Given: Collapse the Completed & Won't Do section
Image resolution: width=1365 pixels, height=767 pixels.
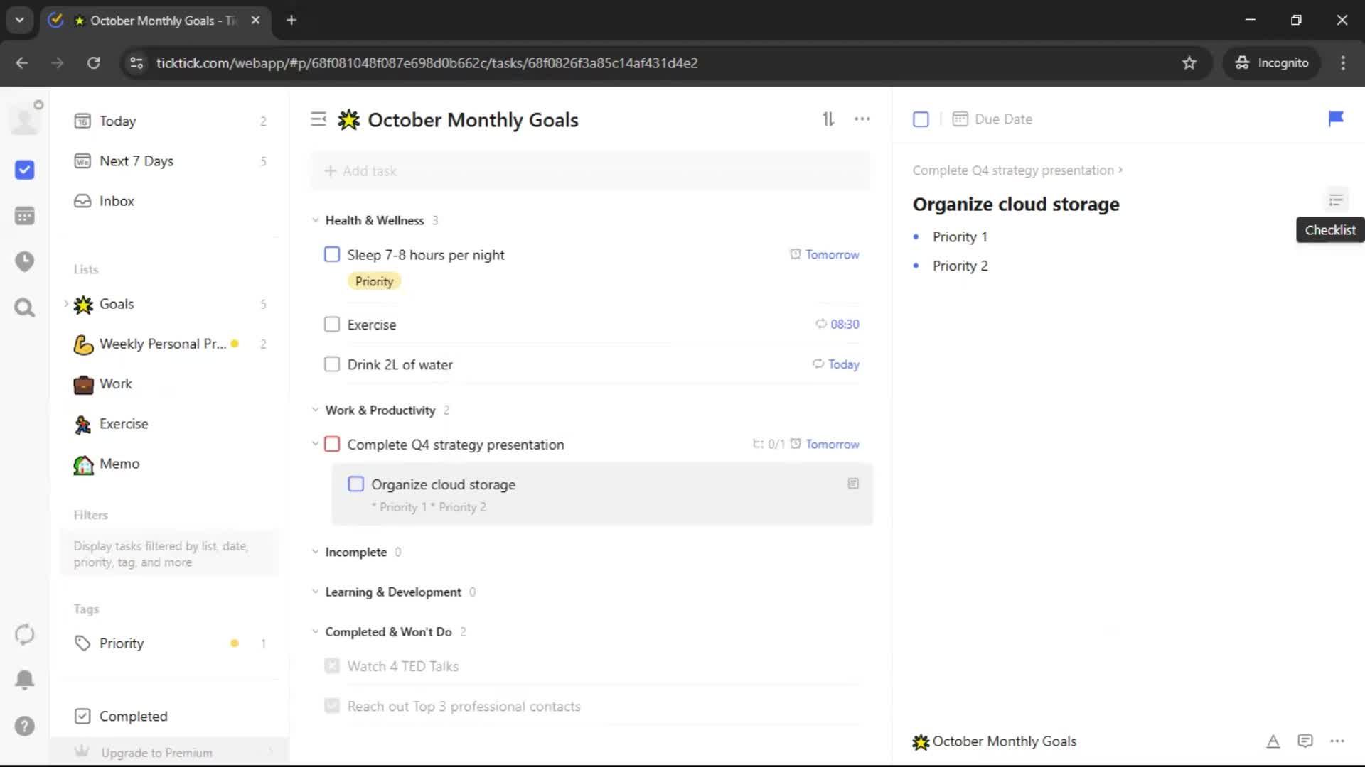Looking at the screenshot, I should (316, 631).
